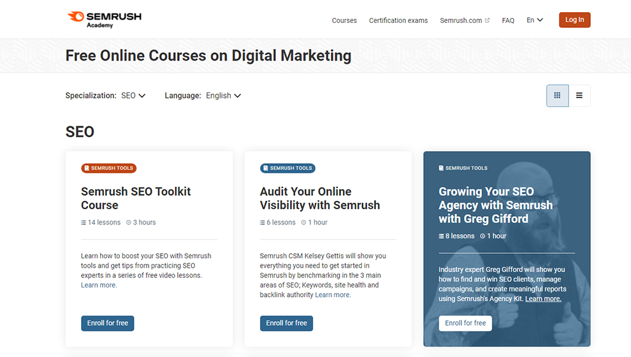
Task: Open the Audit Your Online Visibility with Semrush title
Action: 319,198
